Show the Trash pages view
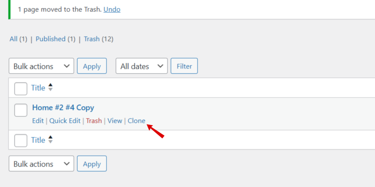375x187 pixels. (92, 39)
